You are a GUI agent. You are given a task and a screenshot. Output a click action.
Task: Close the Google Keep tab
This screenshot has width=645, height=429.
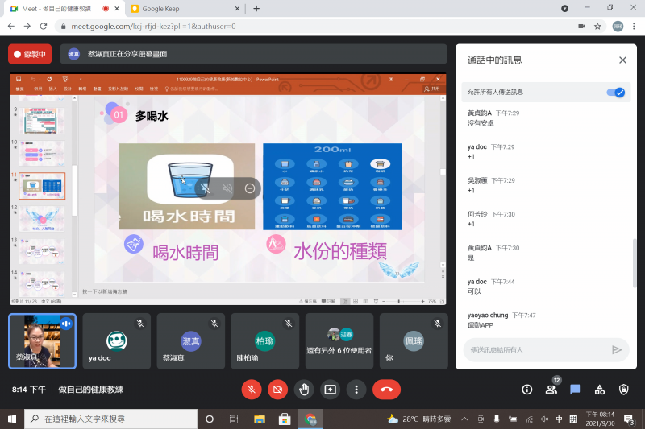click(237, 9)
